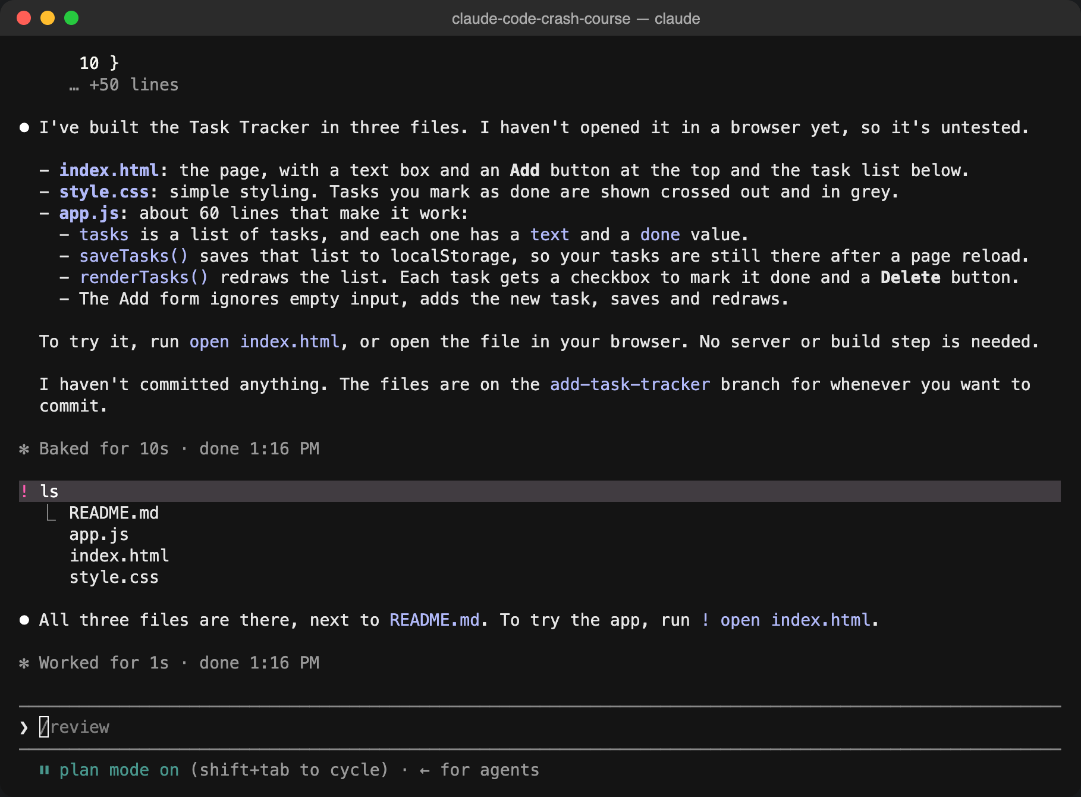The height and width of the screenshot is (797, 1081).
Task: Click the green zoom window button
Action: click(x=71, y=18)
